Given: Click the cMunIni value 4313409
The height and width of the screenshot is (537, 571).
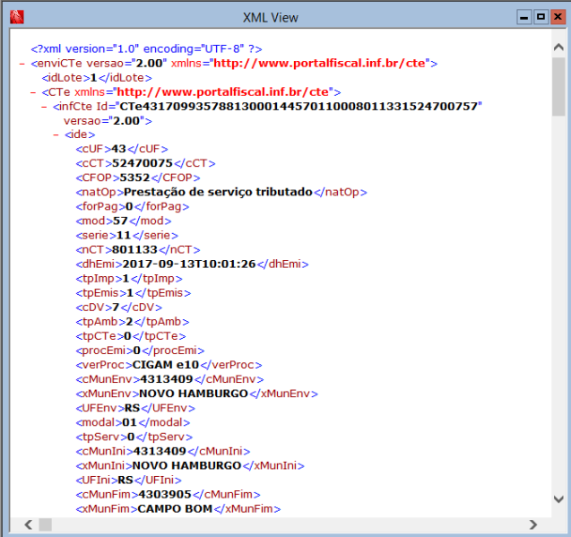Looking at the screenshot, I should (160, 451).
